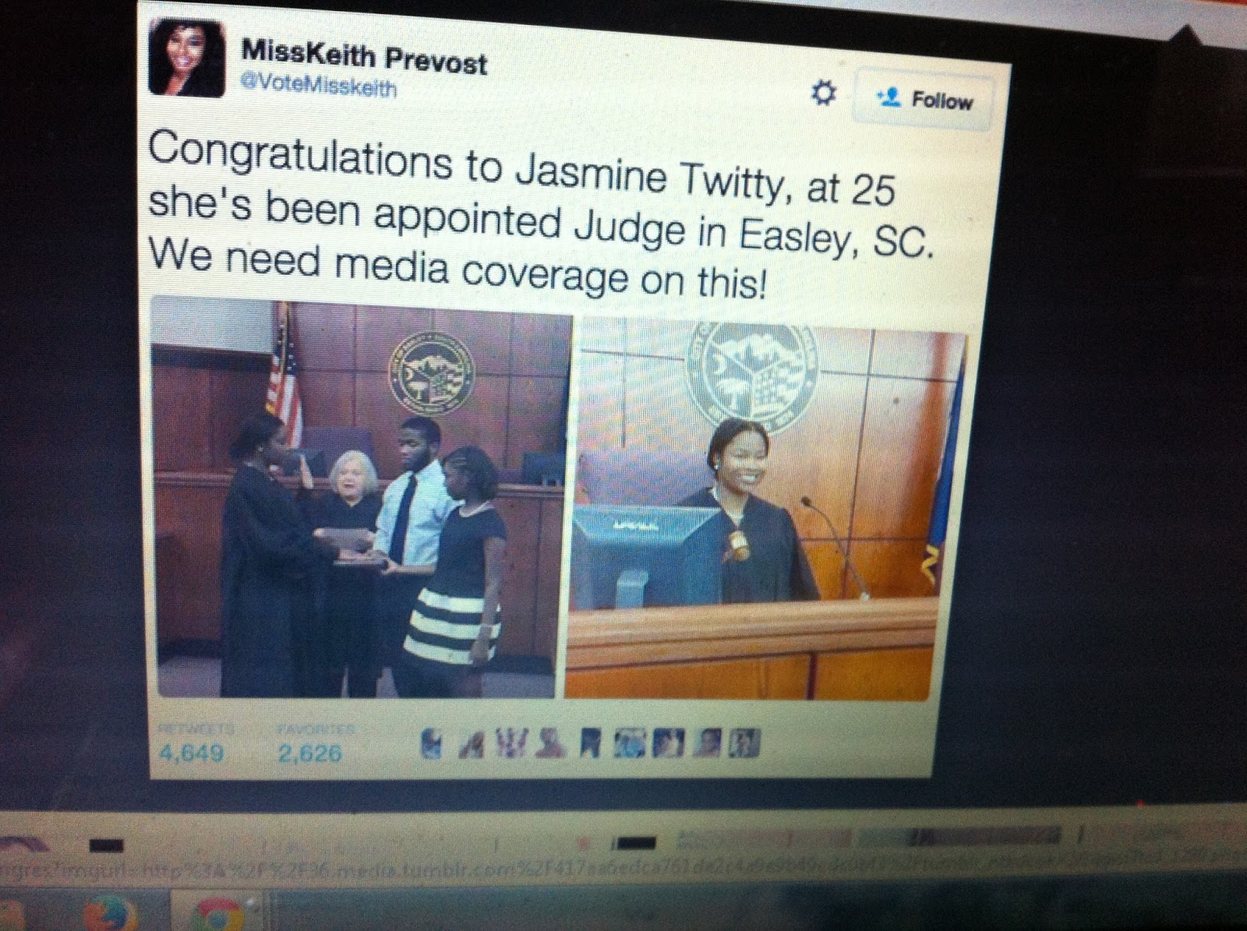This screenshot has height=931, width=1247.
Task: Click the Follow button
Action: 924,100
